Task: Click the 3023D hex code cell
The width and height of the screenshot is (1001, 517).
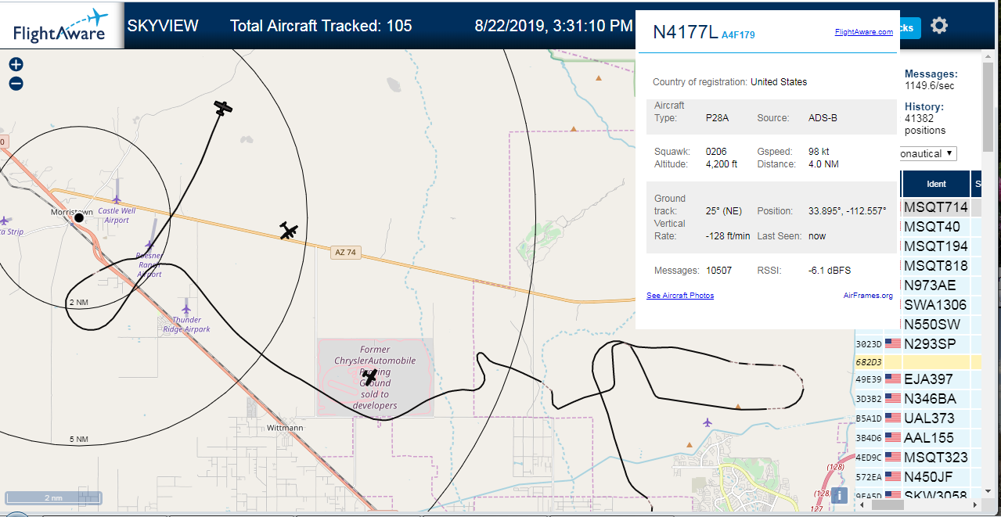Action: 869,343
